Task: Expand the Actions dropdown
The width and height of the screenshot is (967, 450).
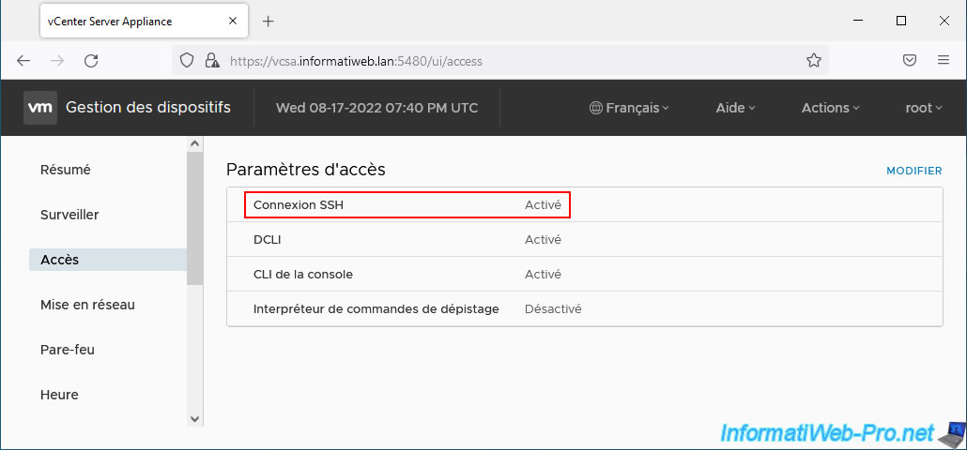Action: point(830,108)
